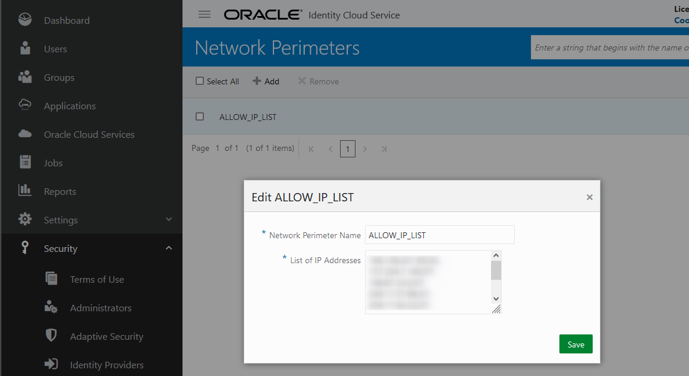The image size is (689, 376).
Task: Open Identity Providers under Security
Action: pos(107,365)
